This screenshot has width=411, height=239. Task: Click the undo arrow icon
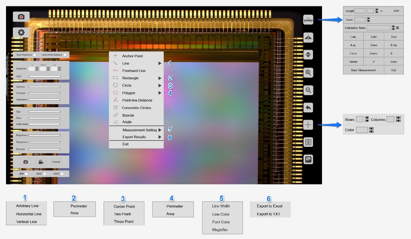[x=308, y=107]
